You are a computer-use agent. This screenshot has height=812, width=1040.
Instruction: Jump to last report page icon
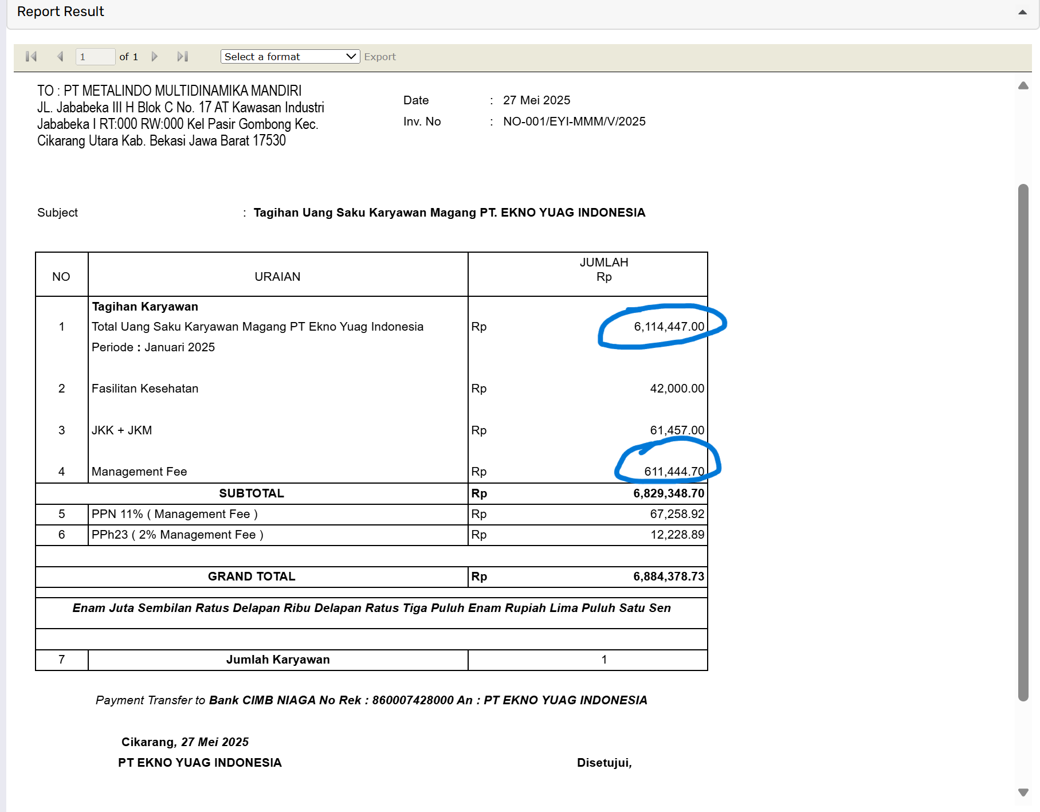pyautogui.click(x=183, y=57)
